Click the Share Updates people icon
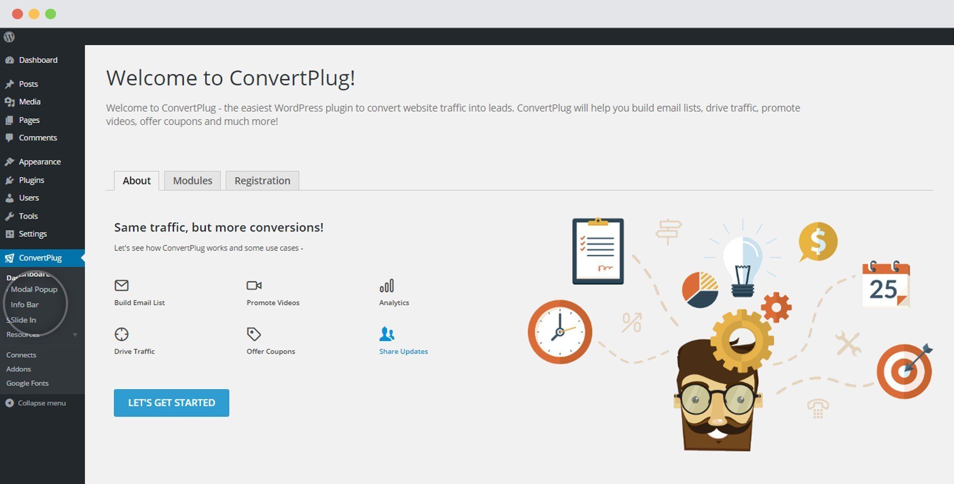Screen dimensions: 954x484 pyautogui.click(x=387, y=334)
